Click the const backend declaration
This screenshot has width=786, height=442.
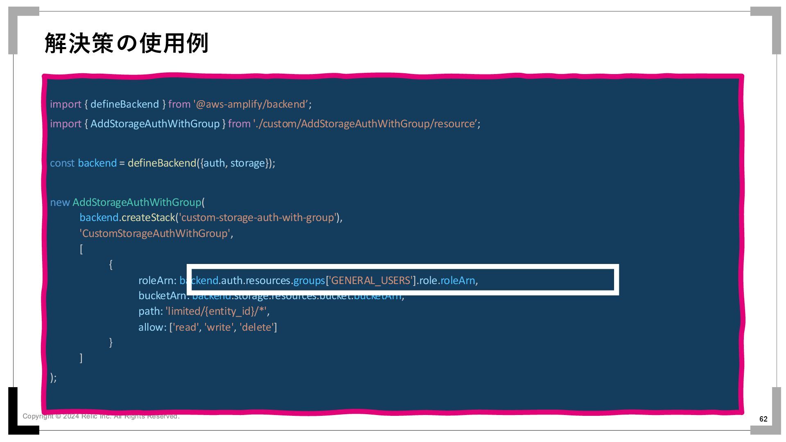(x=83, y=163)
